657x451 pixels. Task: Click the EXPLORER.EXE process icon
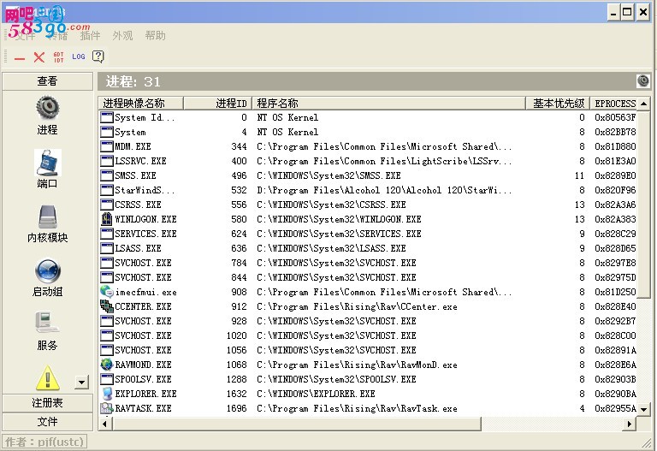point(107,394)
